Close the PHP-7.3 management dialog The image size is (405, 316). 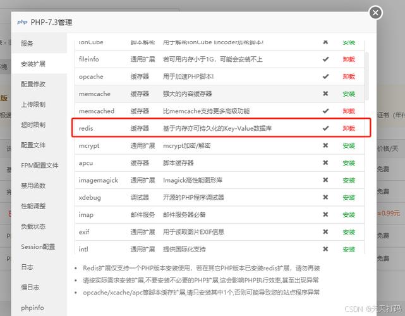coord(375,13)
